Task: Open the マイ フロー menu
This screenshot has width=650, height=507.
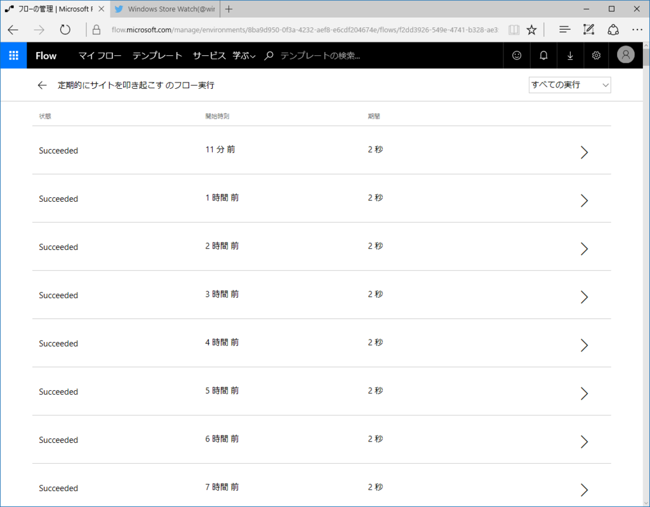Action: pos(100,56)
